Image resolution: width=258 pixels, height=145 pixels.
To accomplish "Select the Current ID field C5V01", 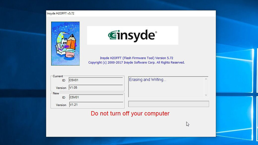I will (x=96, y=80).
